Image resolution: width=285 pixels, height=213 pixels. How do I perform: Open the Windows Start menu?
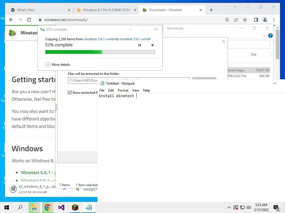tap(7, 207)
